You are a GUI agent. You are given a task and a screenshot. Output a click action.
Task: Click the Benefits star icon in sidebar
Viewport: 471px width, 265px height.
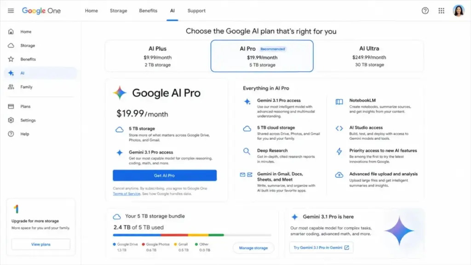coord(11,59)
